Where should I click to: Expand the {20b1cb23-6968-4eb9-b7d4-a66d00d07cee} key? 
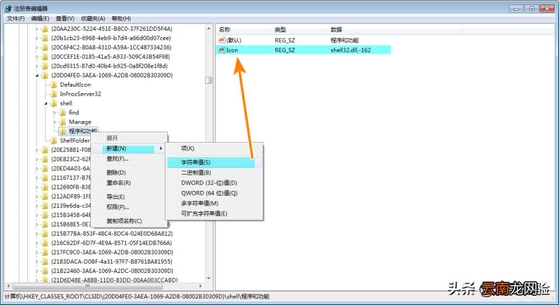click(37, 38)
